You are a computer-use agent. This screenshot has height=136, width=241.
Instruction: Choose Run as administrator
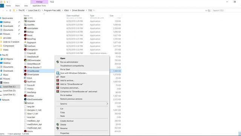pyautogui.click(x=69, y=62)
